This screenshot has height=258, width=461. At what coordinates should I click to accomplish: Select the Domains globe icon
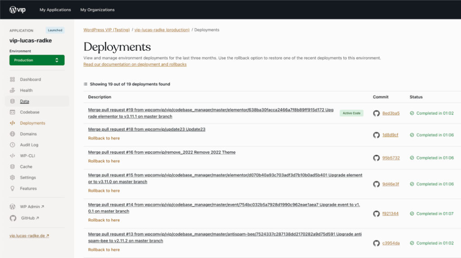12,134
